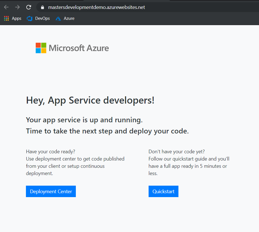Focus the address bar URL text

point(96,8)
